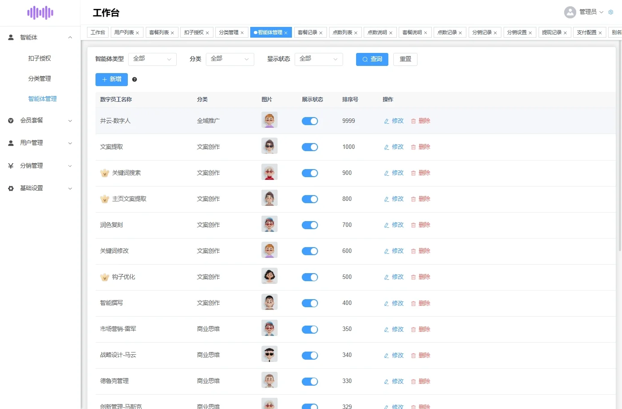622x409 pixels.
Task: Collapse the 智能体 sidebar menu
Action: click(x=40, y=38)
